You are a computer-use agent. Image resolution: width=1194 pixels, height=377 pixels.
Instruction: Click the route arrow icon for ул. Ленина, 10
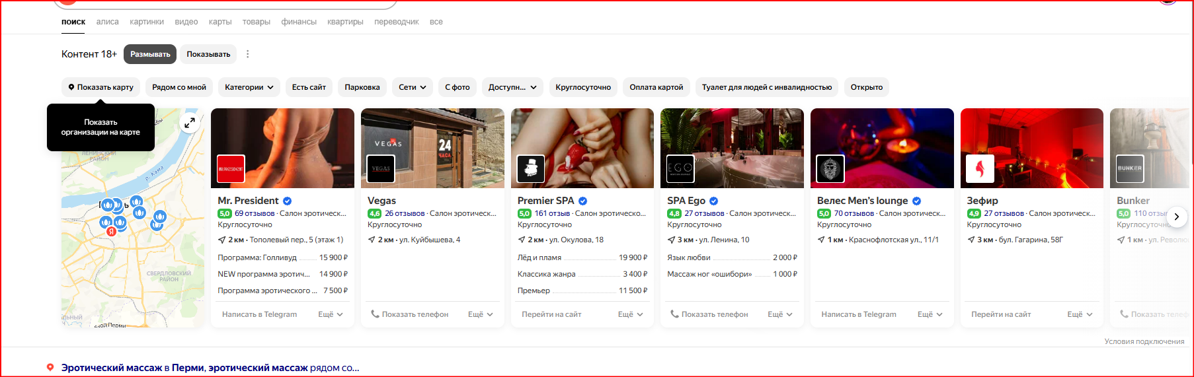point(672,240)
